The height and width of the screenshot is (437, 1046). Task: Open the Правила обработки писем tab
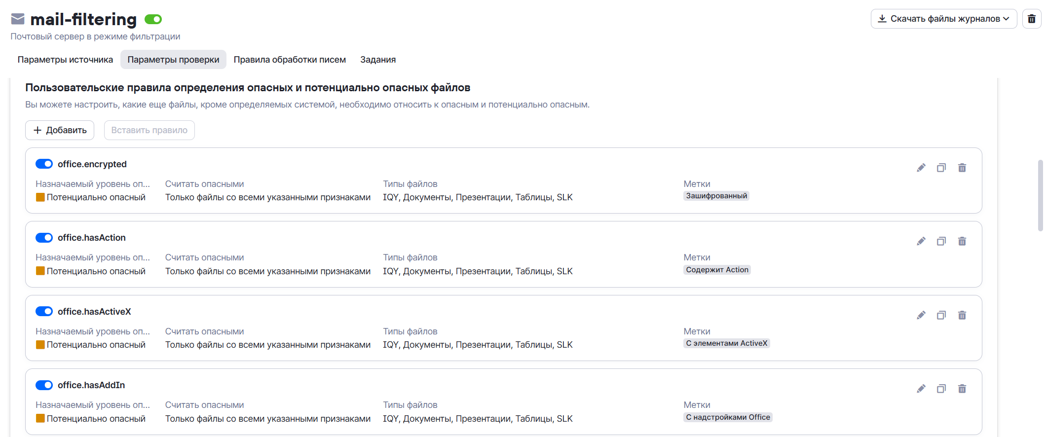[290, 60]
